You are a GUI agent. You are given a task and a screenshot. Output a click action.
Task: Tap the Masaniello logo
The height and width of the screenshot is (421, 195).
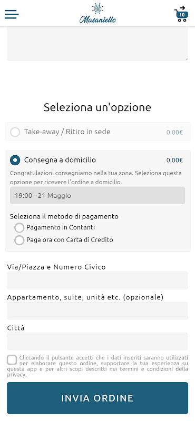pyautogui.click(x=97, y=14)
